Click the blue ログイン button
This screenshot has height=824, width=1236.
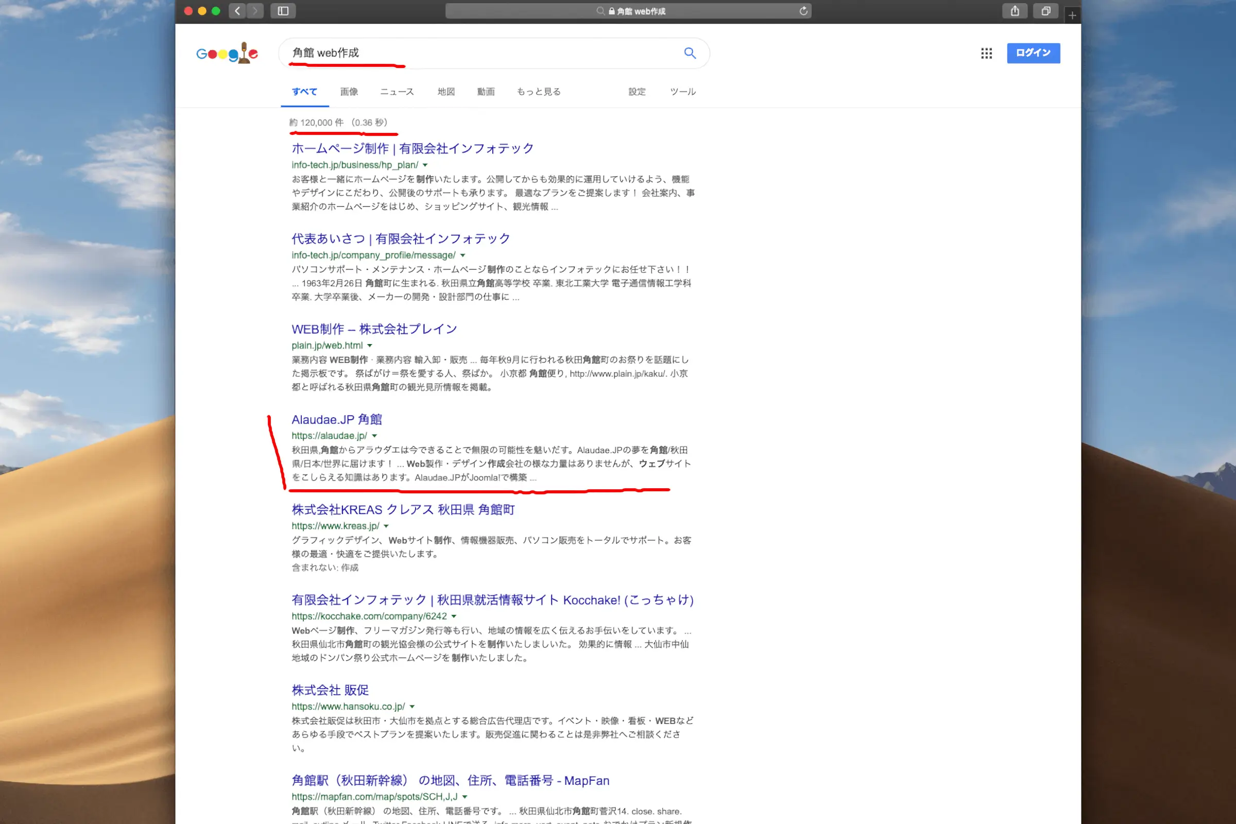click(1033, 53)
